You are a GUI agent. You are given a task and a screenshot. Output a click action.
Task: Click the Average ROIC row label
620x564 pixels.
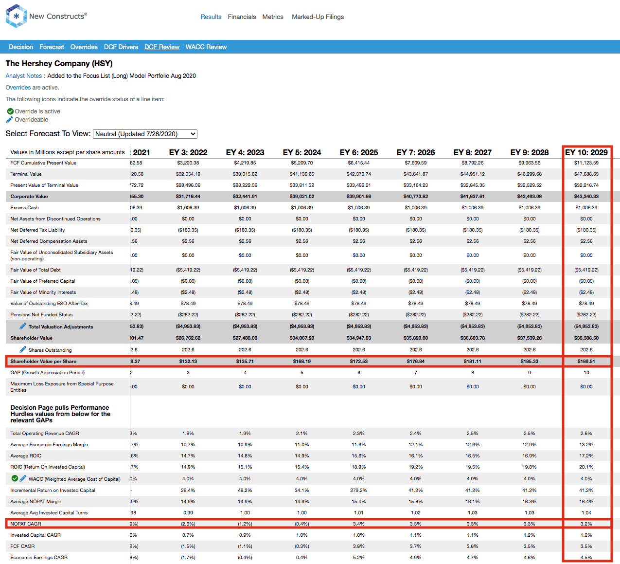tap(26, 456)
